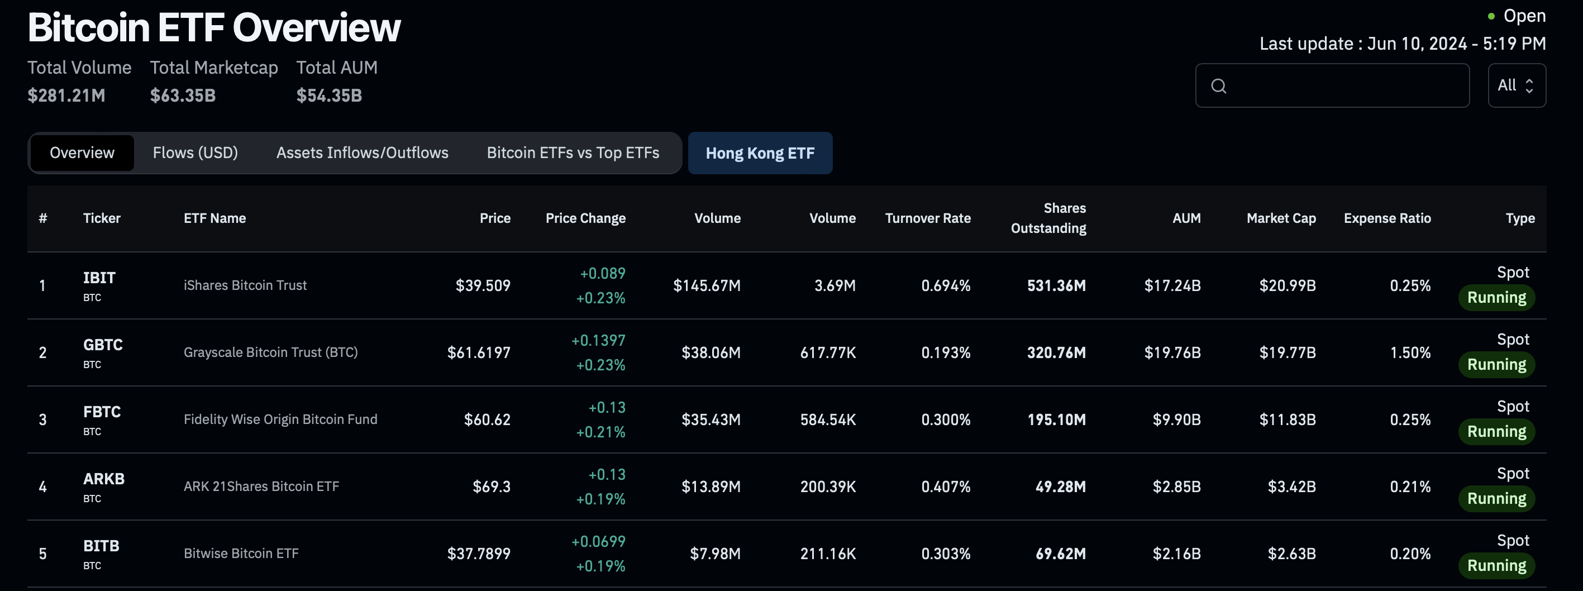Click the Running badge for IBIT
The height and width of the screenshot is (591, 1583).
pos(1496,298)
